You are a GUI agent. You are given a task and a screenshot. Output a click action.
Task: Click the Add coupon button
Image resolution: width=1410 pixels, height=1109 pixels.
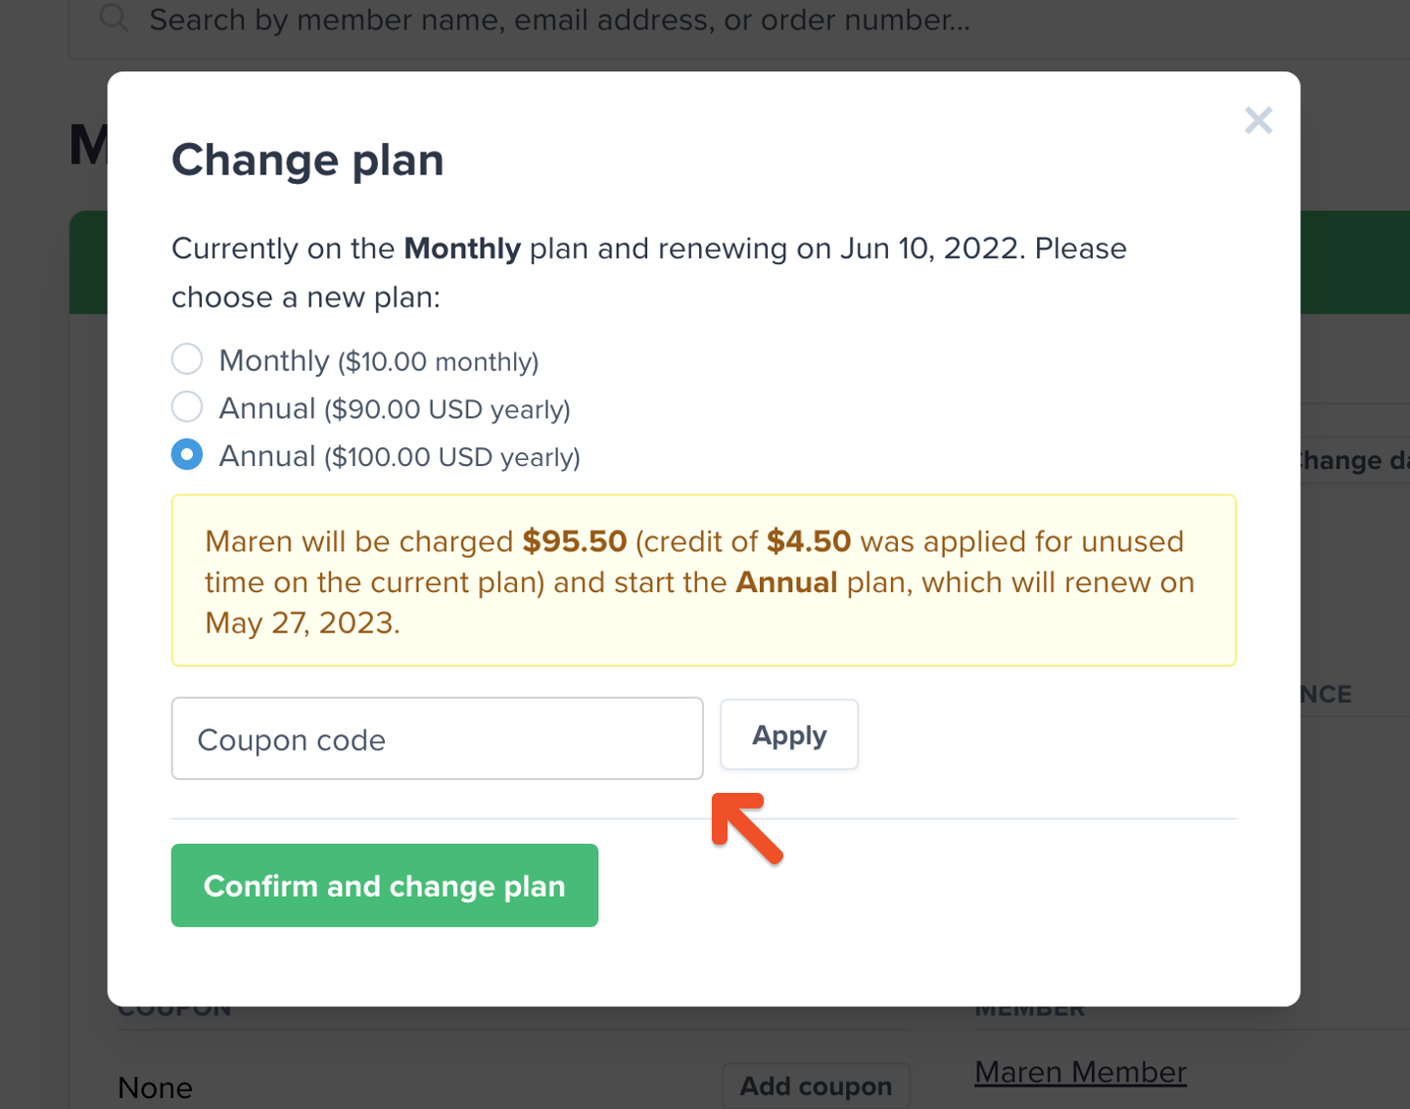[x=816, y=1086]
